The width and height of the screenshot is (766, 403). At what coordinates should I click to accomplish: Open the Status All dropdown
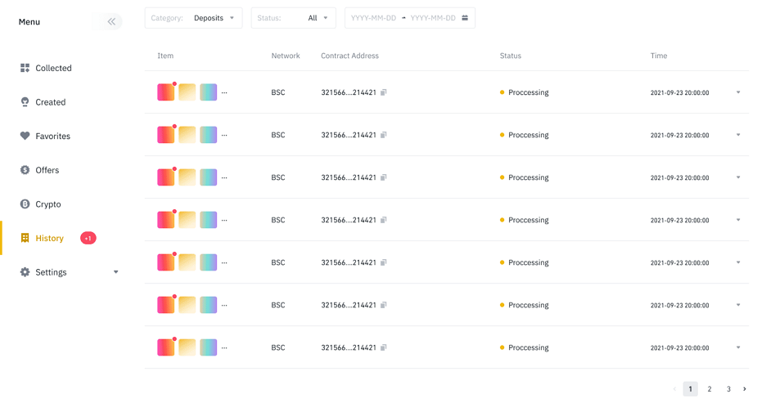tap(292, 18)
